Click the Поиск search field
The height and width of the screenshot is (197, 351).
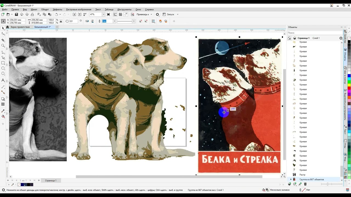[x=315, y=33]
